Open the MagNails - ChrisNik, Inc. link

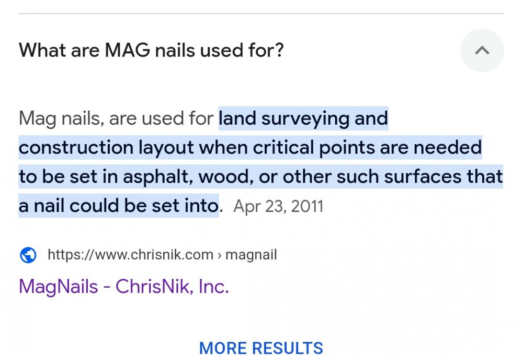124,287
